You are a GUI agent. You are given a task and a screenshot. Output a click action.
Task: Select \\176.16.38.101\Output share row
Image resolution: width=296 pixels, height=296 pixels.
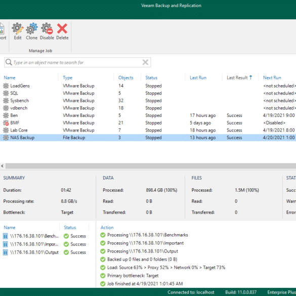(34, 252)
